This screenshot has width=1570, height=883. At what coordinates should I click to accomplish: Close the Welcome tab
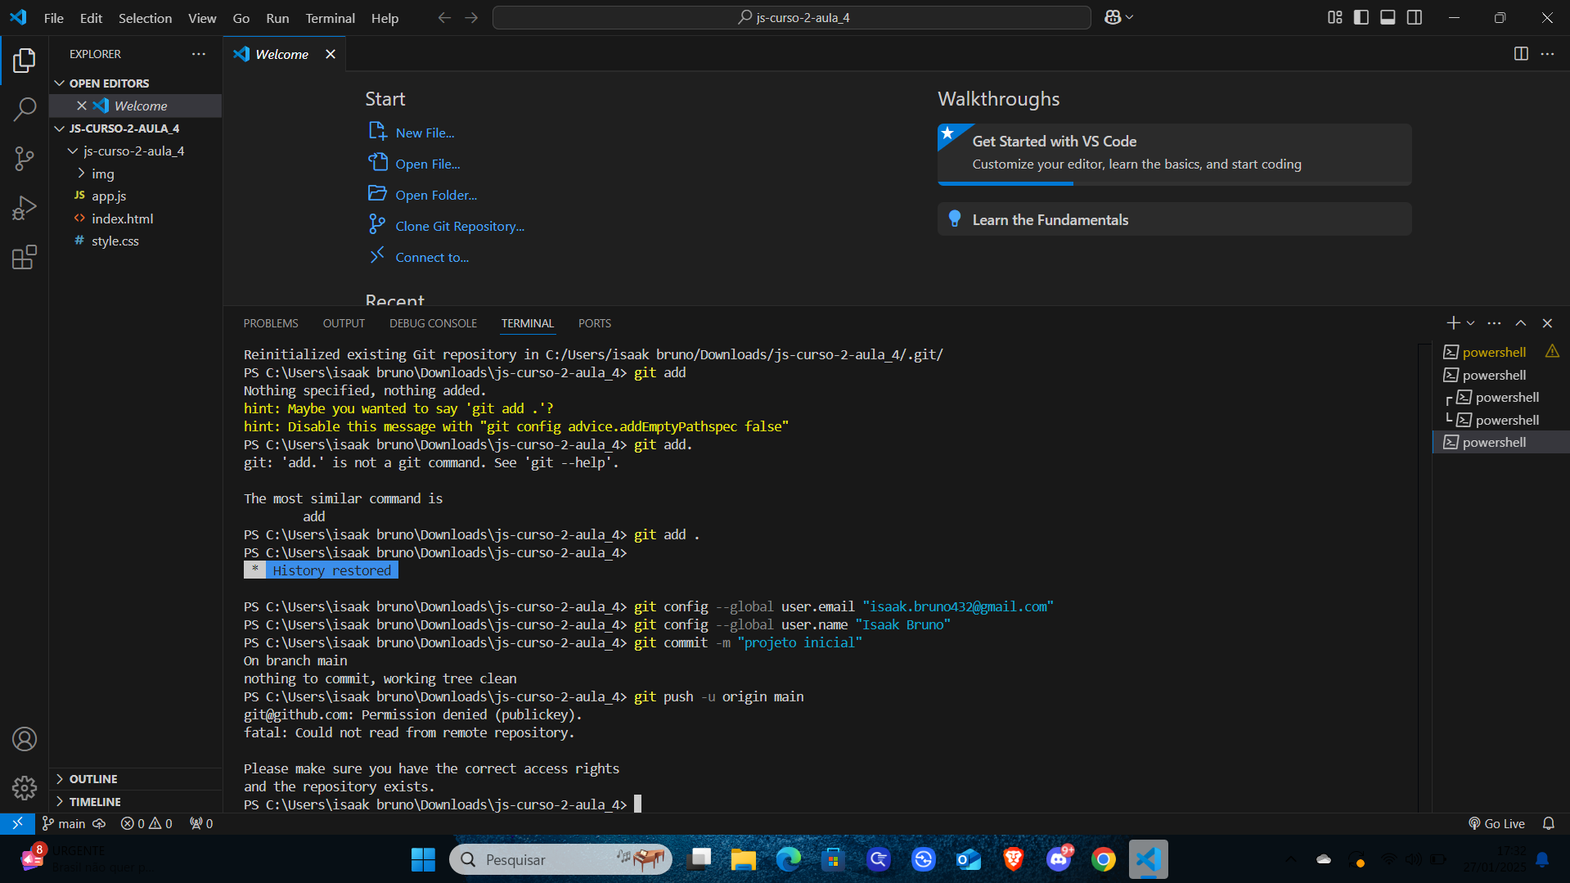pyautogui.click(x=331, y=54)
